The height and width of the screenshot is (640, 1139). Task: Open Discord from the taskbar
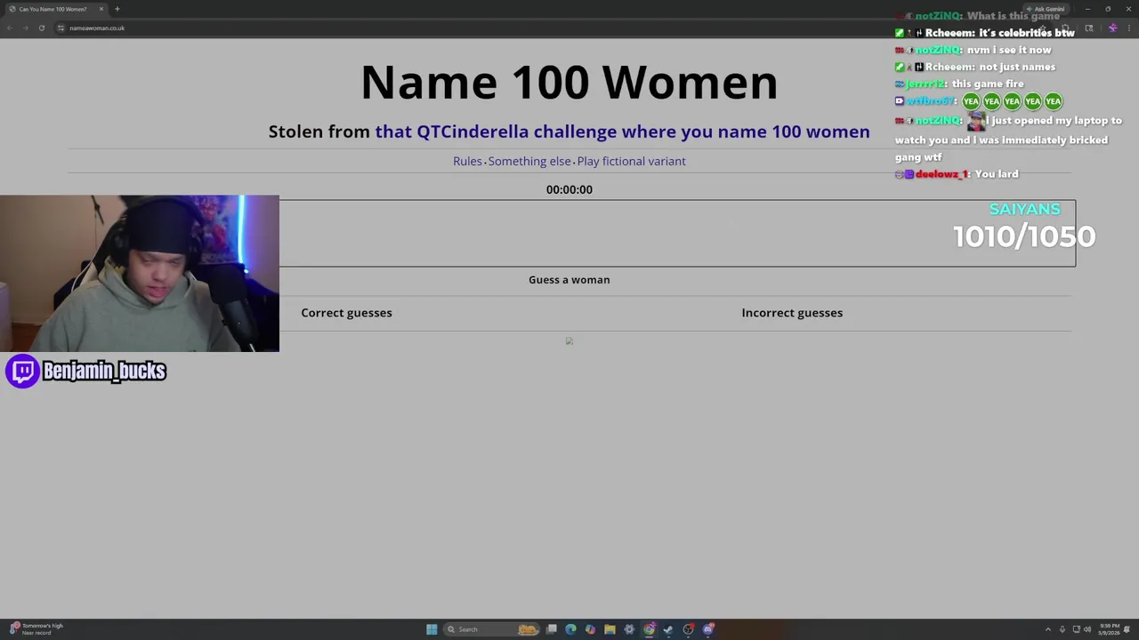pos(707,629)
